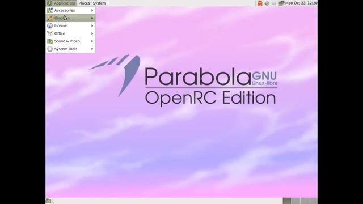Select the Internet menu entry
The width and height of the screenshot is (363, 204).
click(x=70, y=25)
